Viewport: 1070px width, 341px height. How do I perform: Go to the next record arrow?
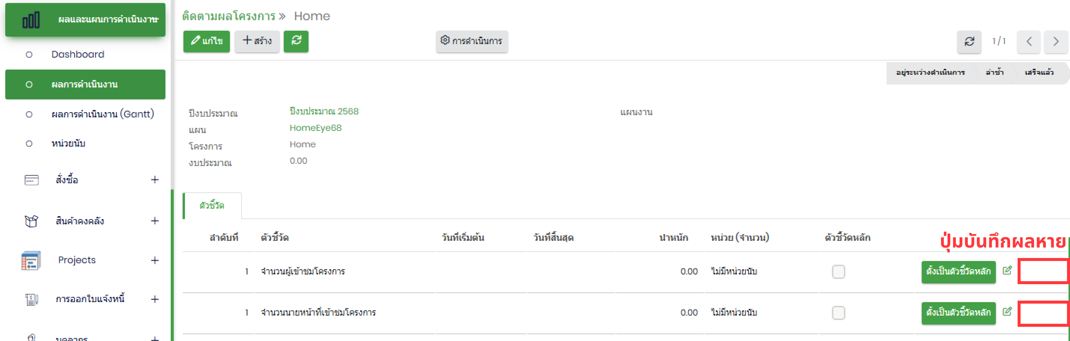point(1055,42)
